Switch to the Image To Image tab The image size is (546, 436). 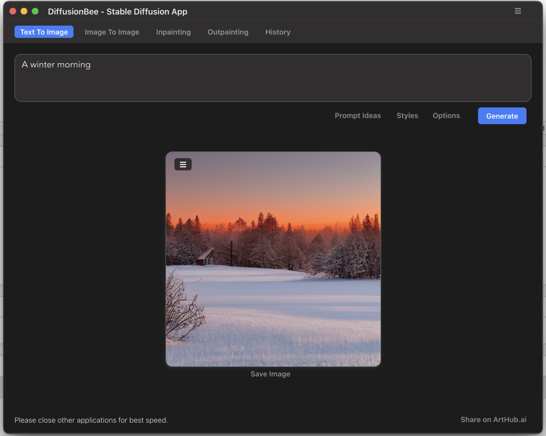coord(112,32)
